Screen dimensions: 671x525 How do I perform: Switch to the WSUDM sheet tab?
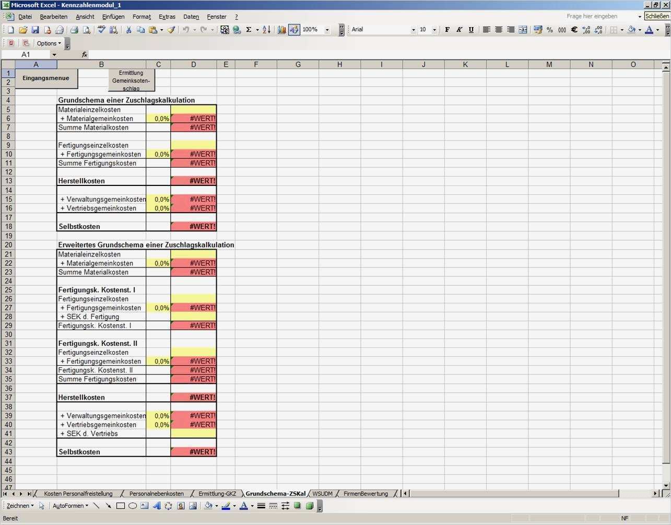pos(322,493)
